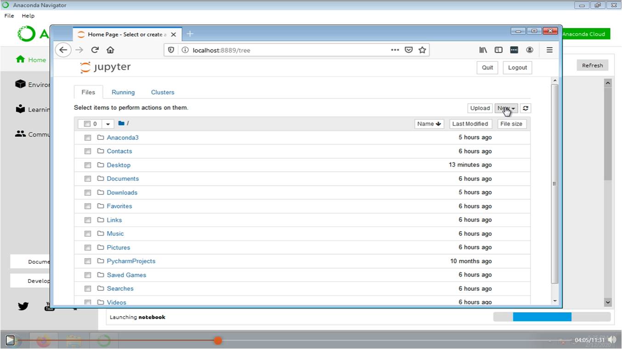Refresh Jupyter notebook file list icon
The image size is (622, 349).
tap(526, 108)
